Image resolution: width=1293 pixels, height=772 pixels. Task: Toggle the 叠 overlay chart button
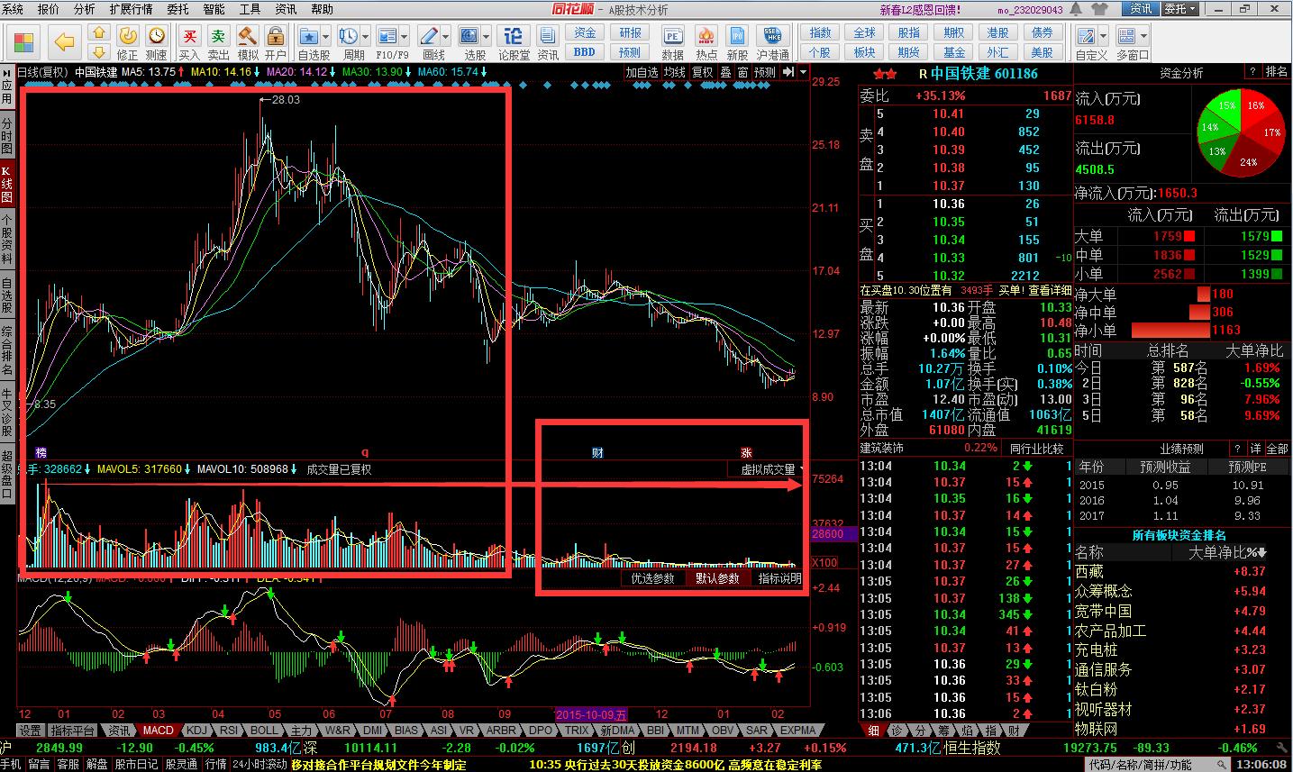(725, 72)
